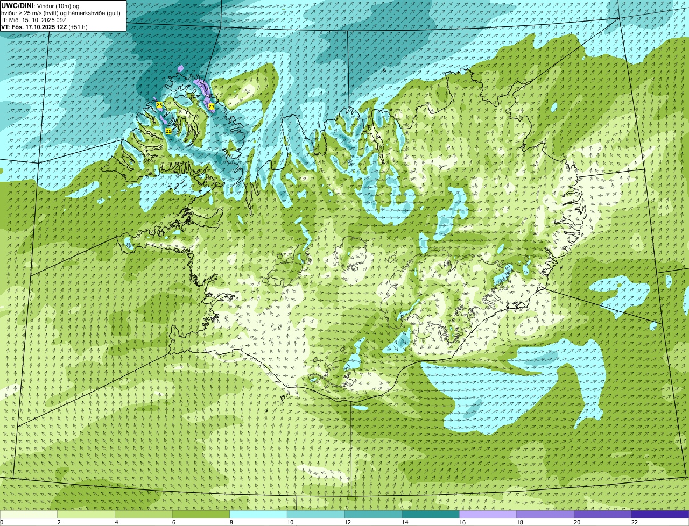689x526 pixels.
Task: Click the legend scale value 6
Action: pyautogui.click(x=174, y=522)
